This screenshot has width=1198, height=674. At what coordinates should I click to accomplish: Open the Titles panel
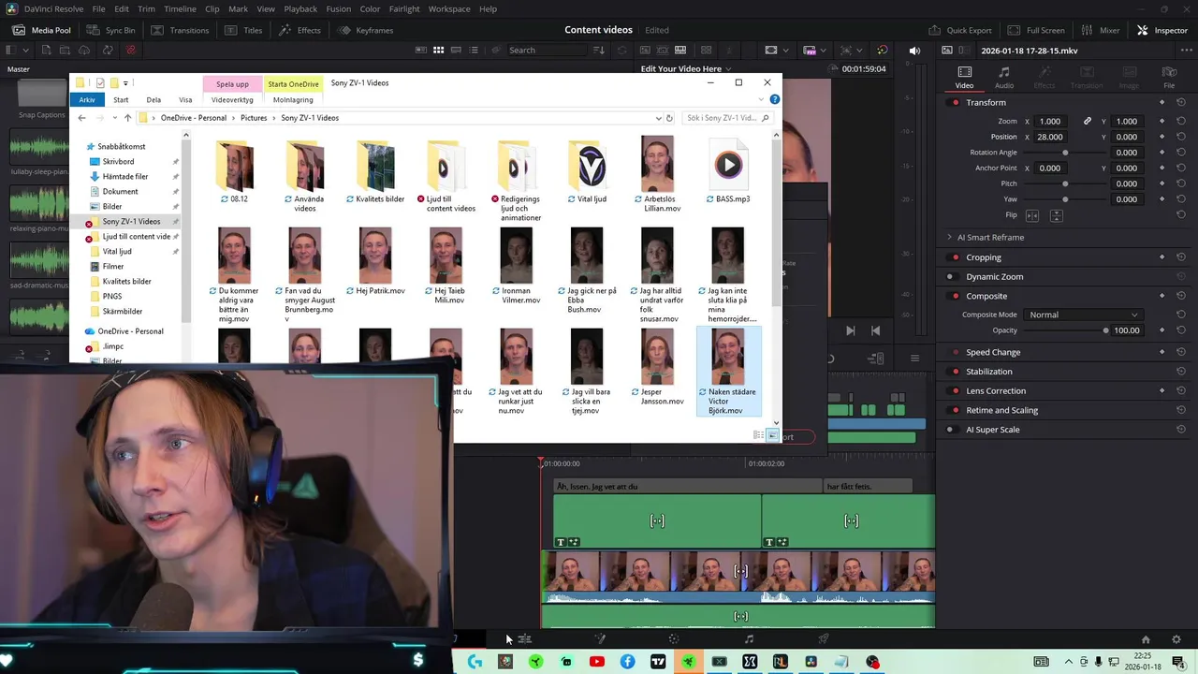[x=243, y=30]
